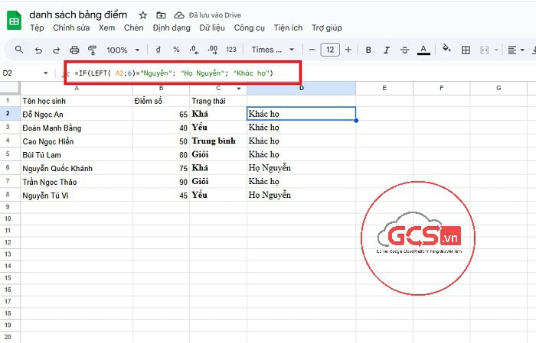Toggle italic formatting
This screenshot has width=536, height=343.
click(x=387, y=50)
